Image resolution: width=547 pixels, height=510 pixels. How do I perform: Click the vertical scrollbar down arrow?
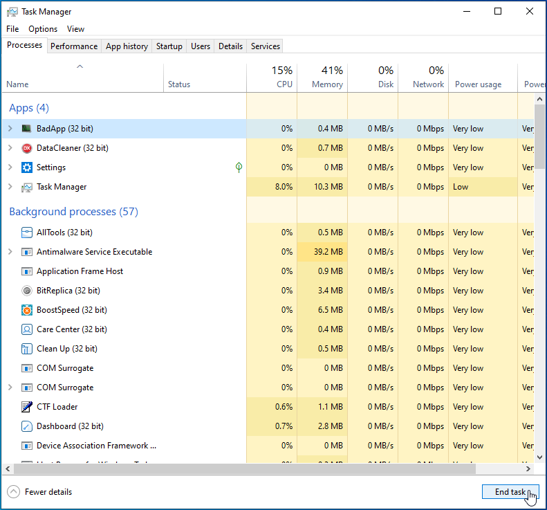tap(539, 457)
